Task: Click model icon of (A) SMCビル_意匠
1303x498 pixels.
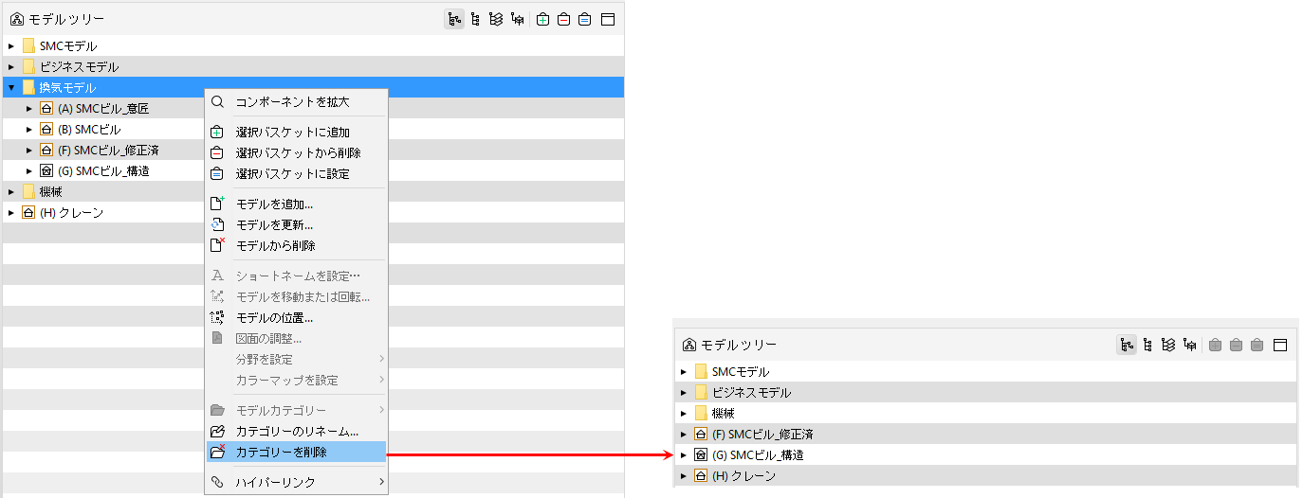Action: pos(46,108)
